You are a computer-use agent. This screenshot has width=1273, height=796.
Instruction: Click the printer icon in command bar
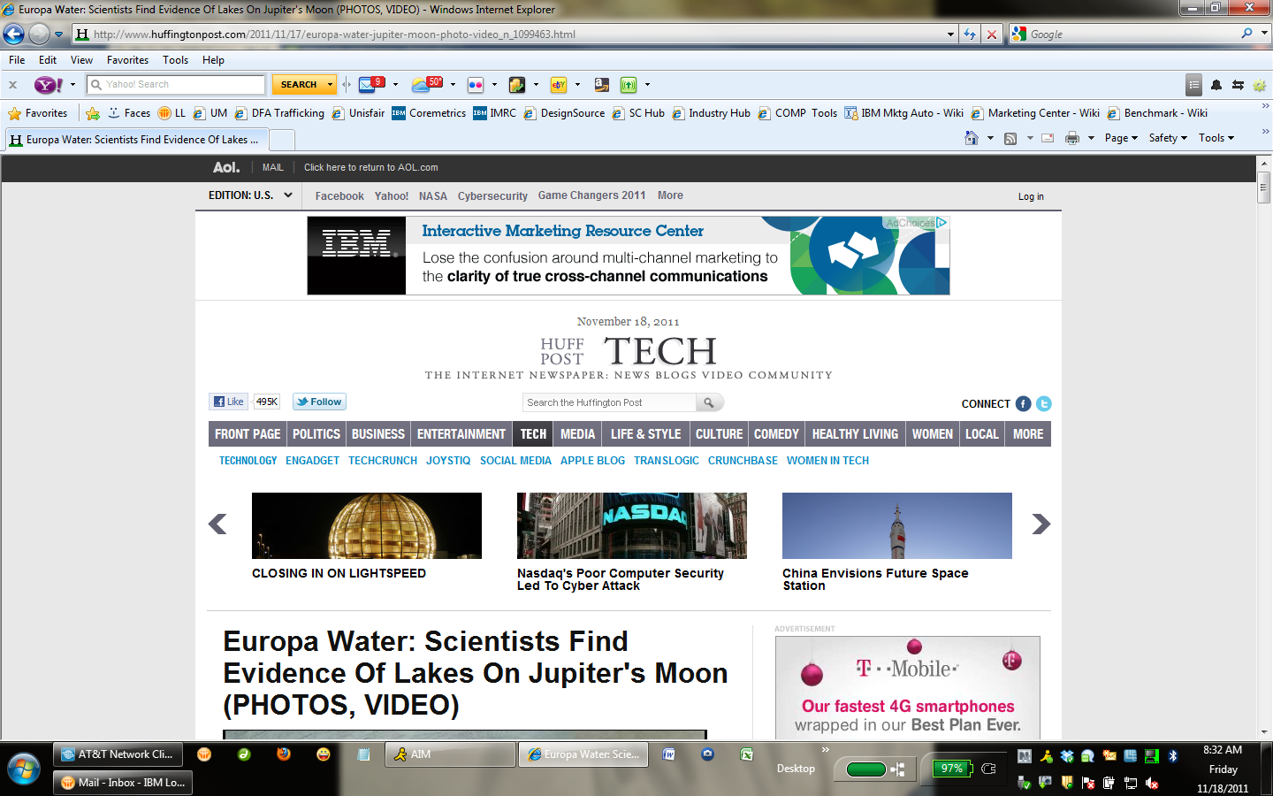click(x=1072, y=138)
